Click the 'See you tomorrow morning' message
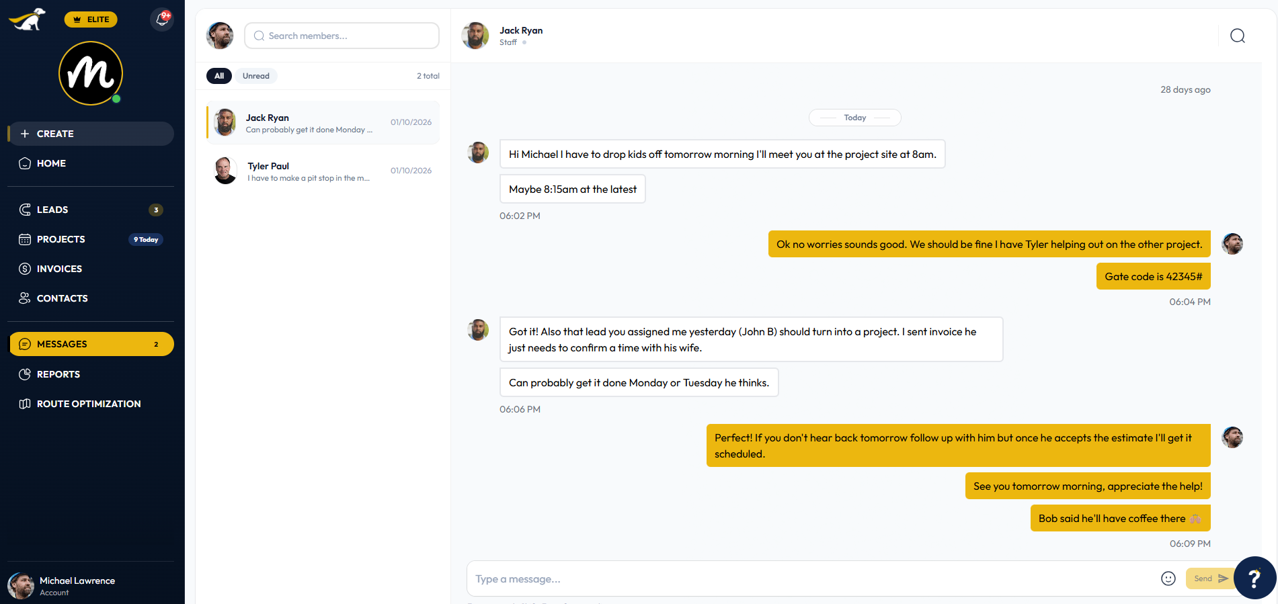Screen dimensions: 1278x604 tap(1088, 486)
